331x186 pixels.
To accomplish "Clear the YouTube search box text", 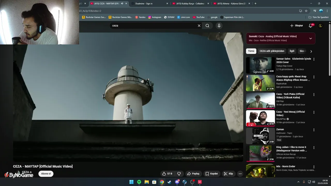I will (x=199, y=26).
